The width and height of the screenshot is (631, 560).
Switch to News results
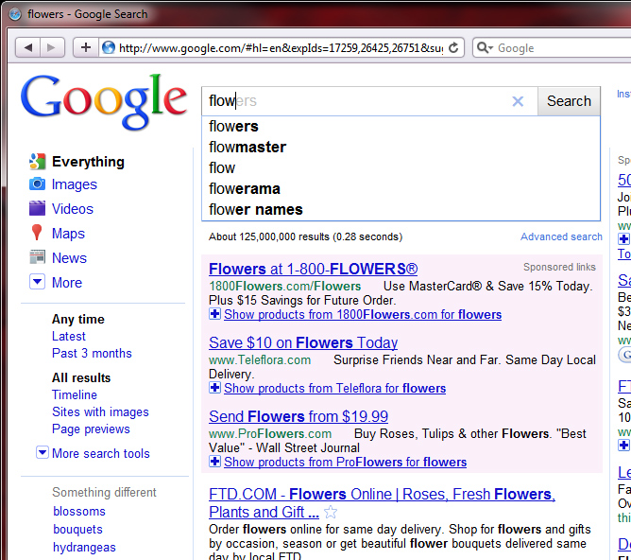69,258
